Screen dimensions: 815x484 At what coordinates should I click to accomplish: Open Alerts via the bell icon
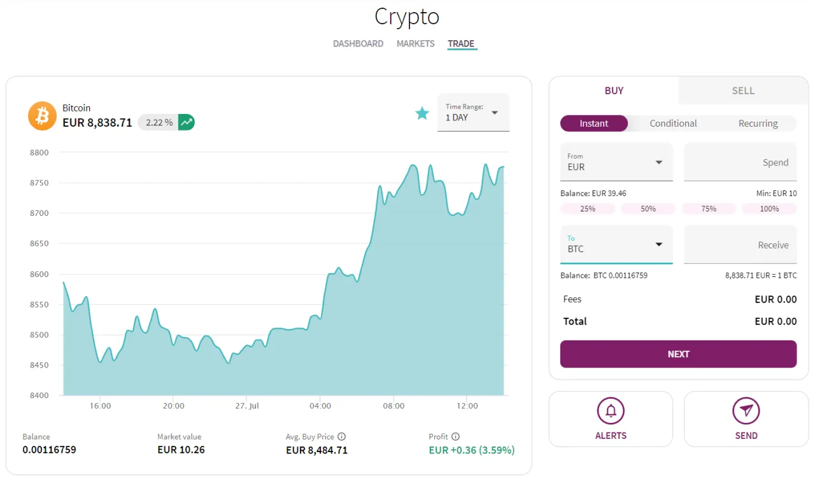[x=611, y=411]
